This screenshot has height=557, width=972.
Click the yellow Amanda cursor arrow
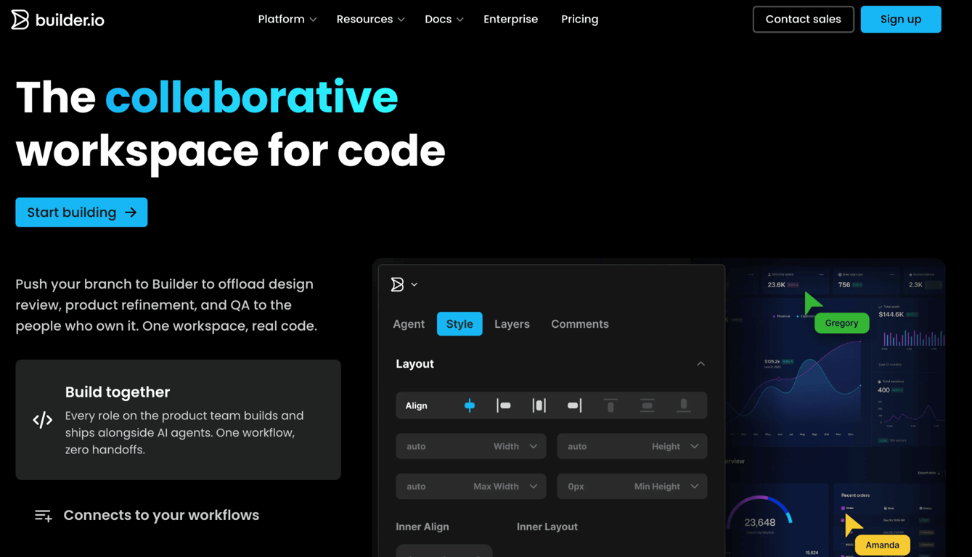tap(853, 524)
